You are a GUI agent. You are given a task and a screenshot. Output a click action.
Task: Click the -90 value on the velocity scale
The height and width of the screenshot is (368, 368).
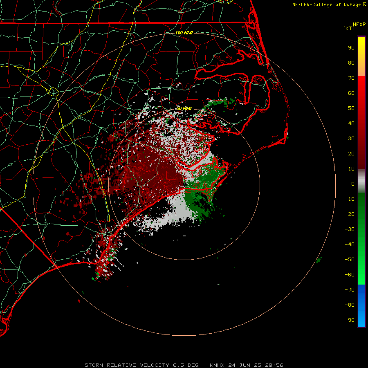(350, 320)
